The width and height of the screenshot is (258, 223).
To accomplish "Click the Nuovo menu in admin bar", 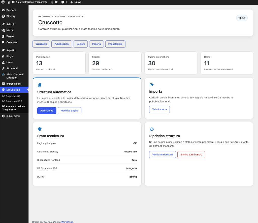I will [76, 2].
